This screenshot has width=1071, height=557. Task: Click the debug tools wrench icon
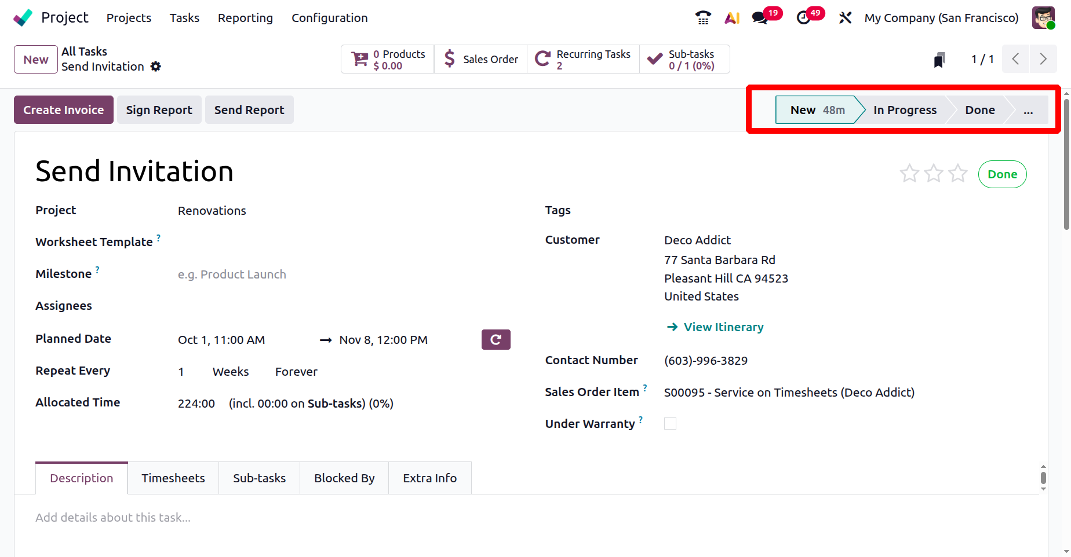click(x=845, y=18)
